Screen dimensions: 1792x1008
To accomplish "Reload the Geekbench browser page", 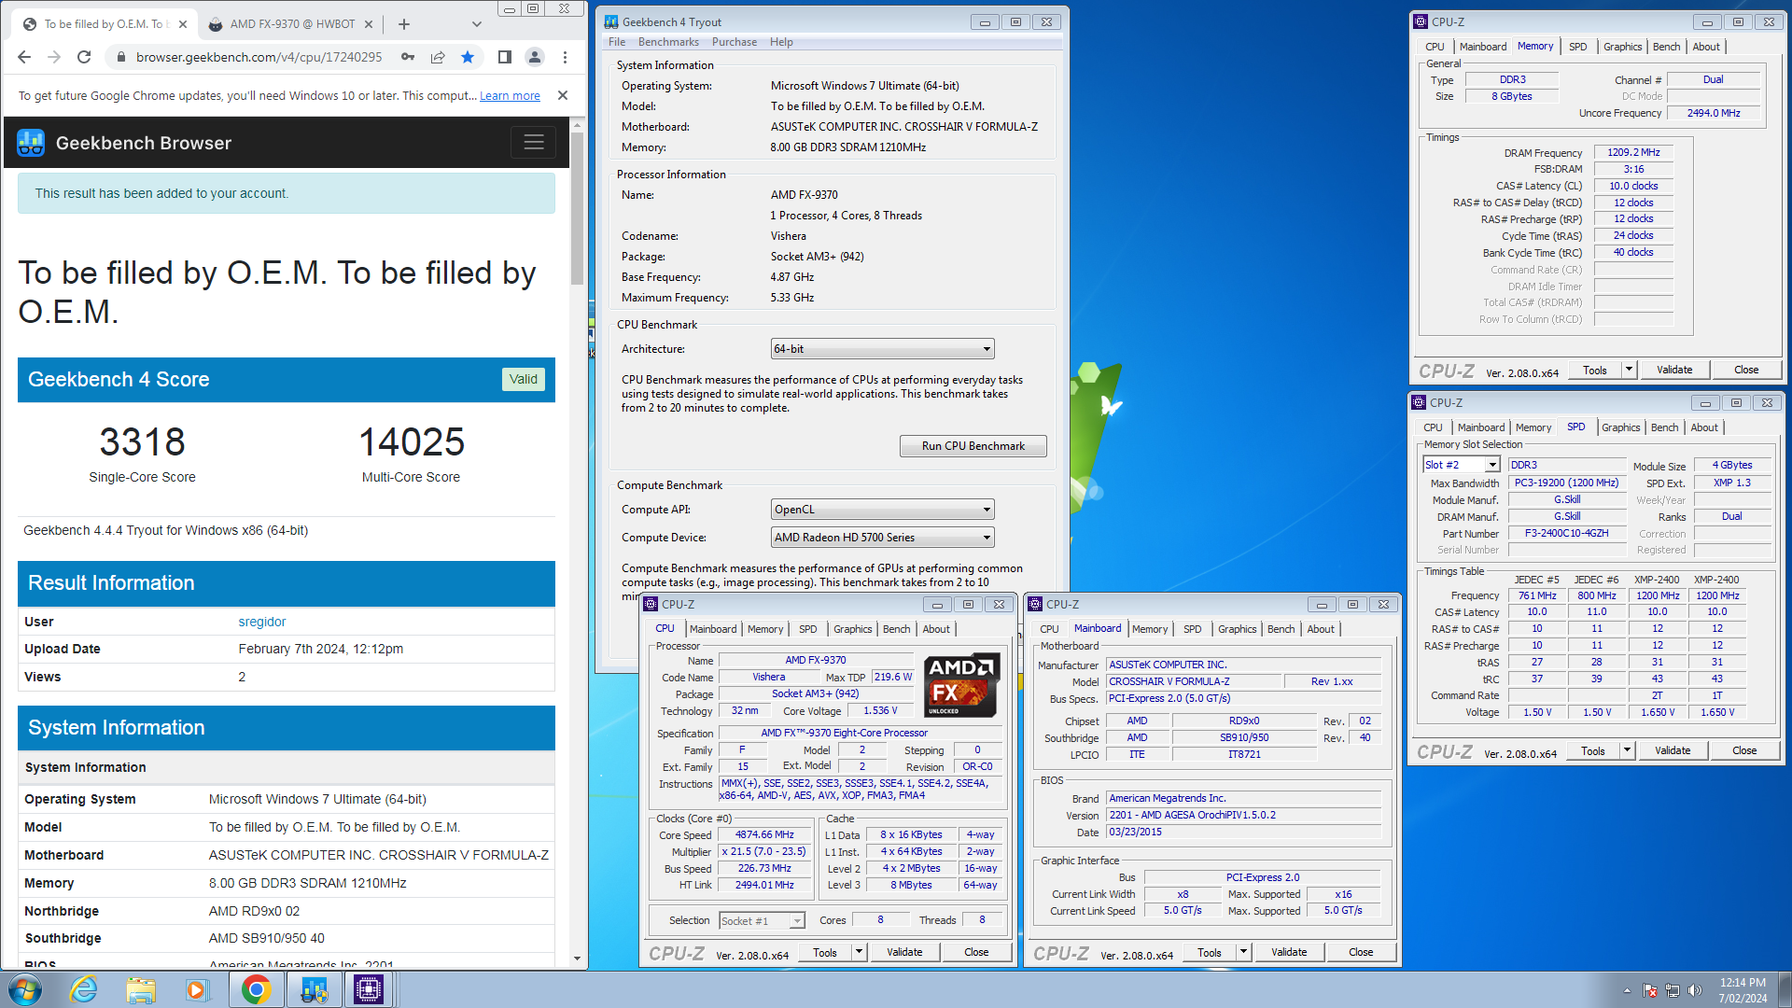I will pyautogui.click(x=84, y=57).
